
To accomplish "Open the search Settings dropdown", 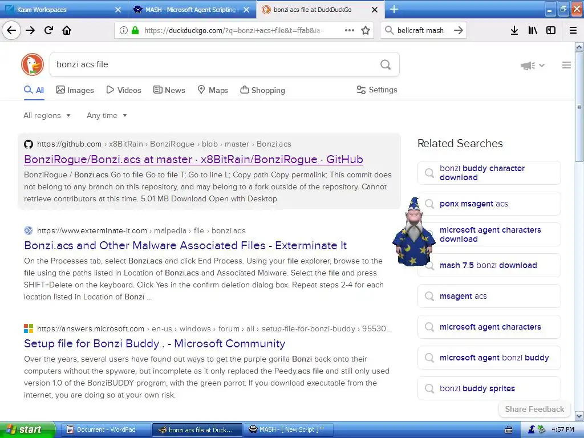I will (377, 90).
